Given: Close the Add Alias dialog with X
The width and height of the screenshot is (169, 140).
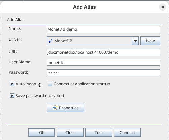Looking at the screenshot, I should (163, 7).
